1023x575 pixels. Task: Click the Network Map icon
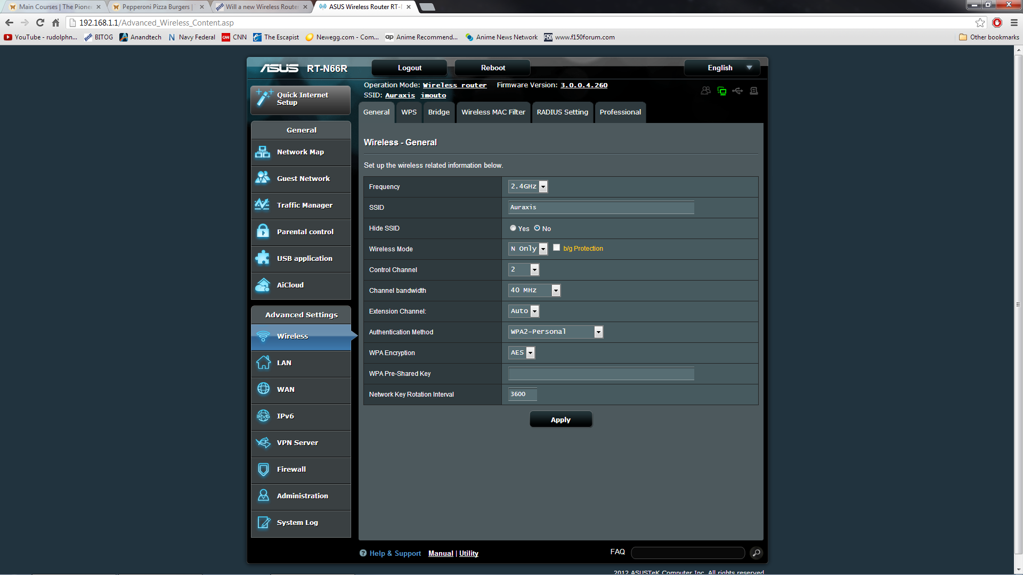(263, 152)
